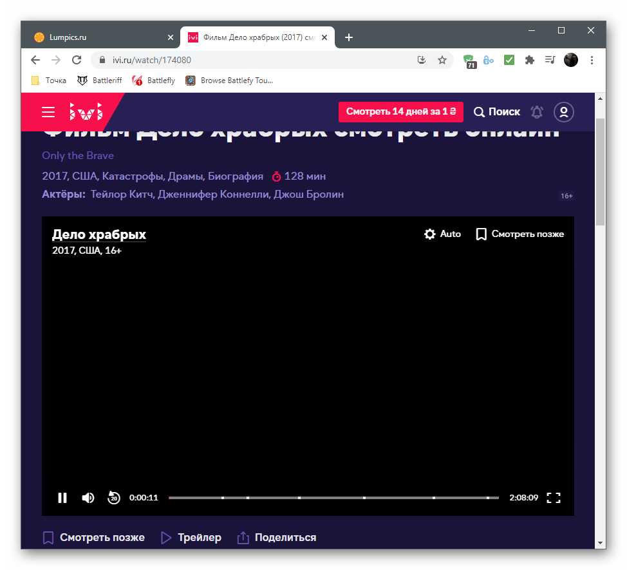627x570 pixels.
Task: Open Chrome extensions puzzle icon
Action: click(x=530, y=60)
